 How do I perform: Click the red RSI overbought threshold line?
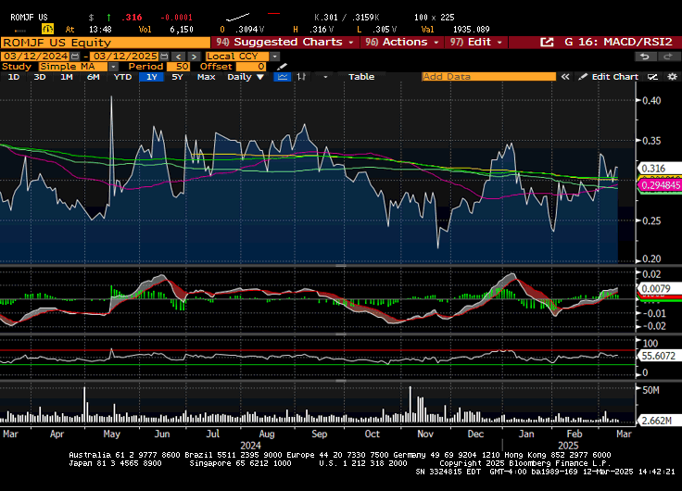pos(318,349)
